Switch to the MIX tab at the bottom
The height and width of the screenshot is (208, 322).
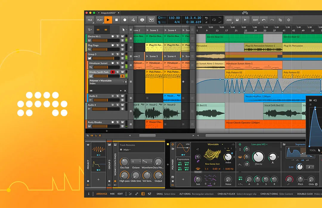(112, 193)
